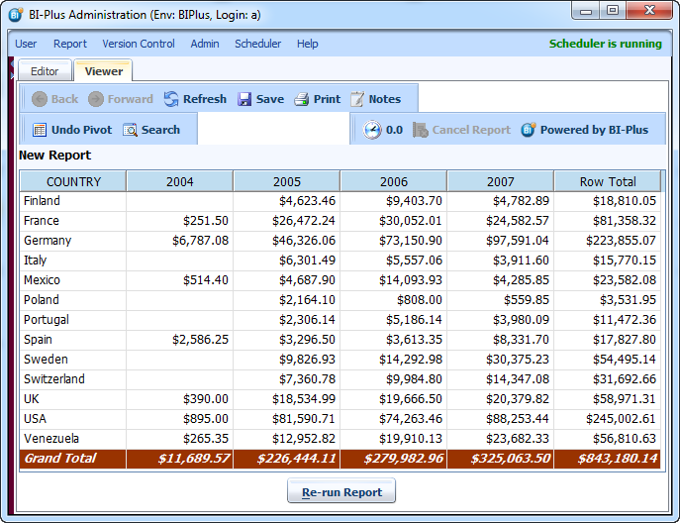The image size is (680, 523).
Task: Open the Version Control menu
Action: click(x=139, y=44)
